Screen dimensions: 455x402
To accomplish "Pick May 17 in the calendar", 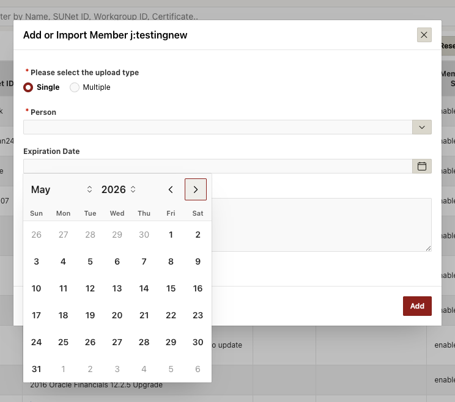I will 36,315.
